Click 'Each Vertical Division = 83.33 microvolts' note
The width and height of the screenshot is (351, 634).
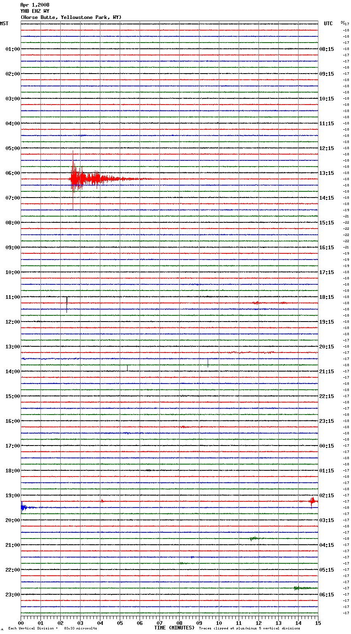pos(52,629)
